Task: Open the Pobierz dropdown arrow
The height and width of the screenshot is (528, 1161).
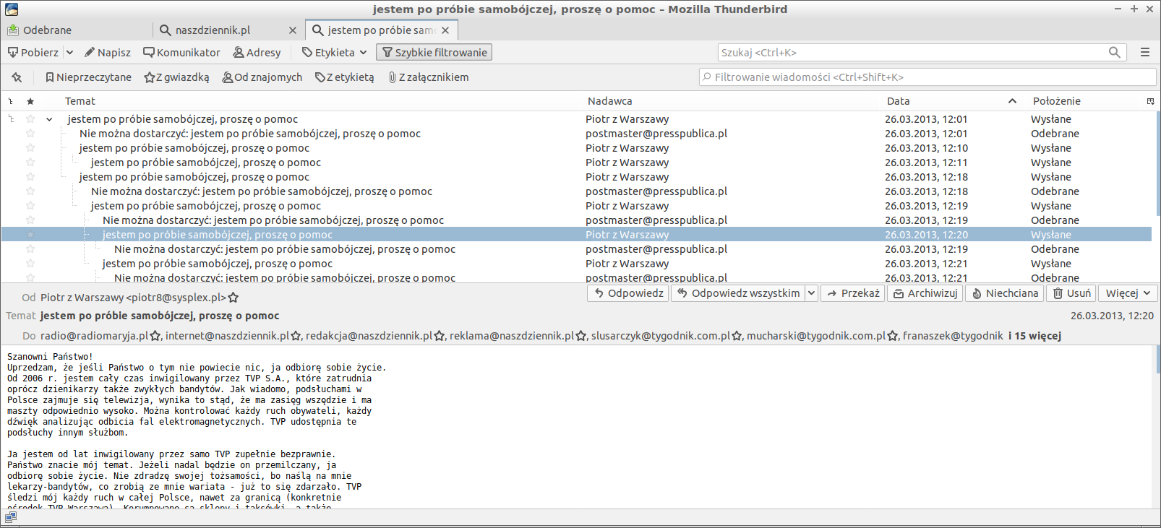Action: [69, 53]
